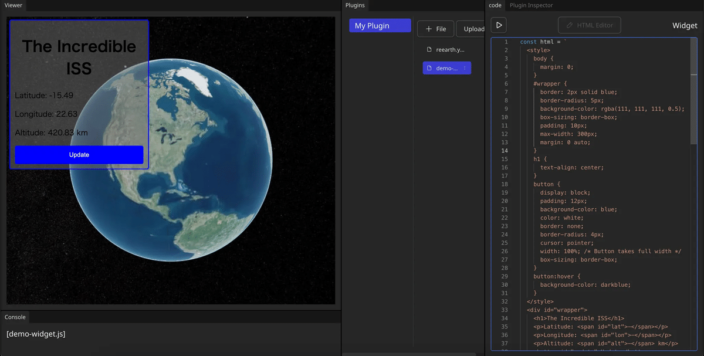Click the Upload button in Plugins
Image resolution: width=704 pixels, height=356 pixels.
[x=473, y=29]
